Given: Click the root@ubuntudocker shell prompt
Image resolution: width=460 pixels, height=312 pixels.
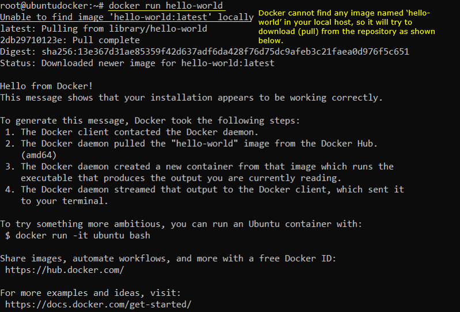Looking at the screenshot, I should [52, 6].
